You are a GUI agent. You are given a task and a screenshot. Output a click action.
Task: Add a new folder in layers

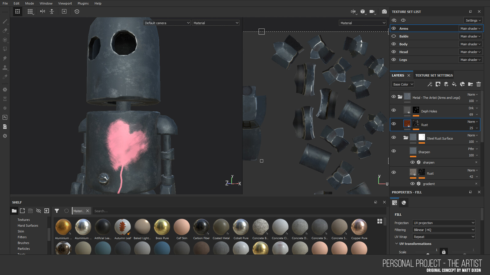[470, 84]
